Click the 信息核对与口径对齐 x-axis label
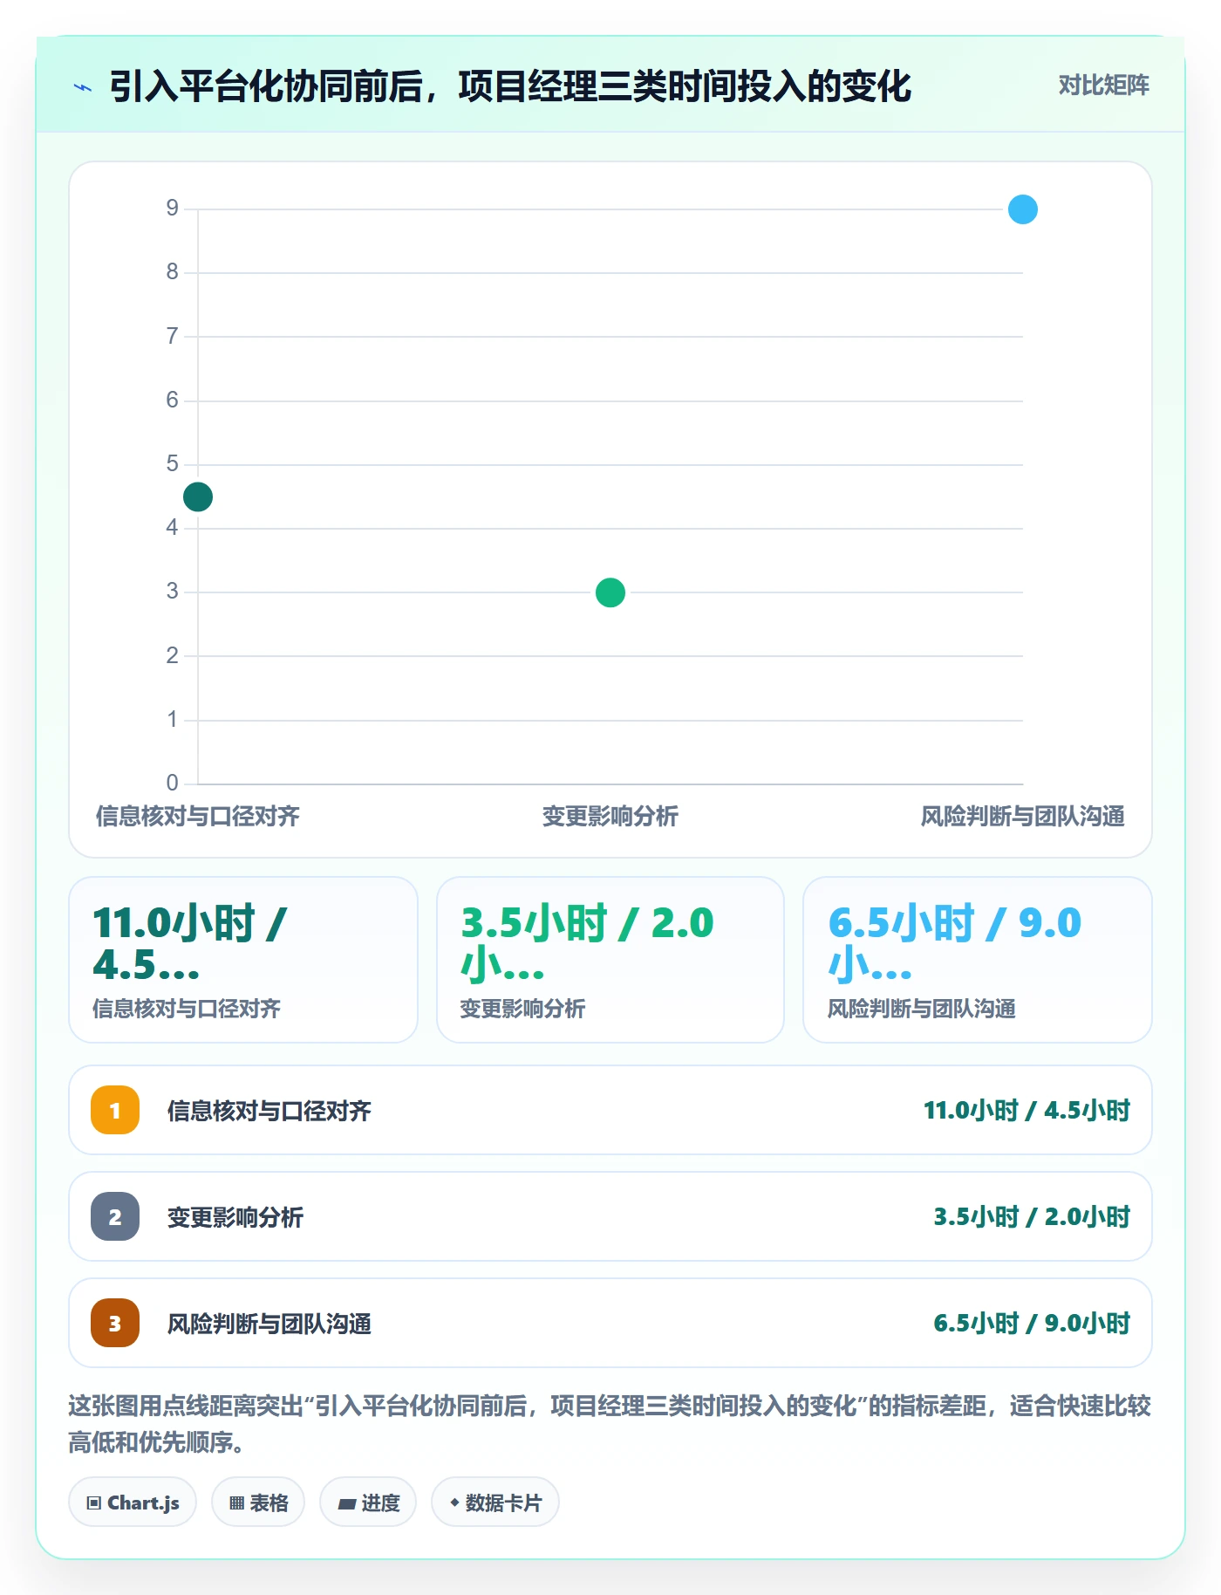The height and width of the screenshot is (1595, 1221). (198, 817)
